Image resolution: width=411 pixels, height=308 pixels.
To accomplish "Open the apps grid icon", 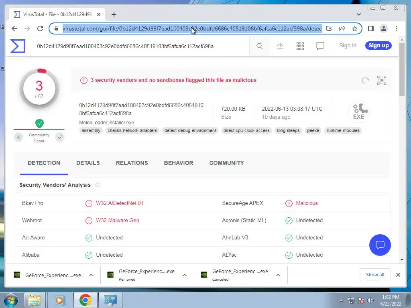I will coord(300,46).
